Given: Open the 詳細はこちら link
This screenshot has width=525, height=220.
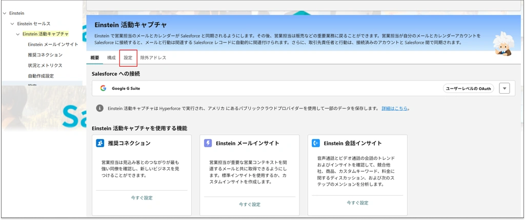Looking at the screenshot, I should pos(394,109).
